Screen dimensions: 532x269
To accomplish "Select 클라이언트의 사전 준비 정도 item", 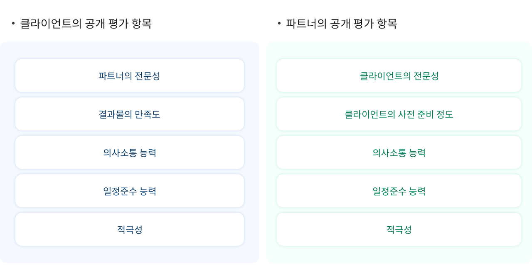I will pyautogui.click(x=399, y=114).
